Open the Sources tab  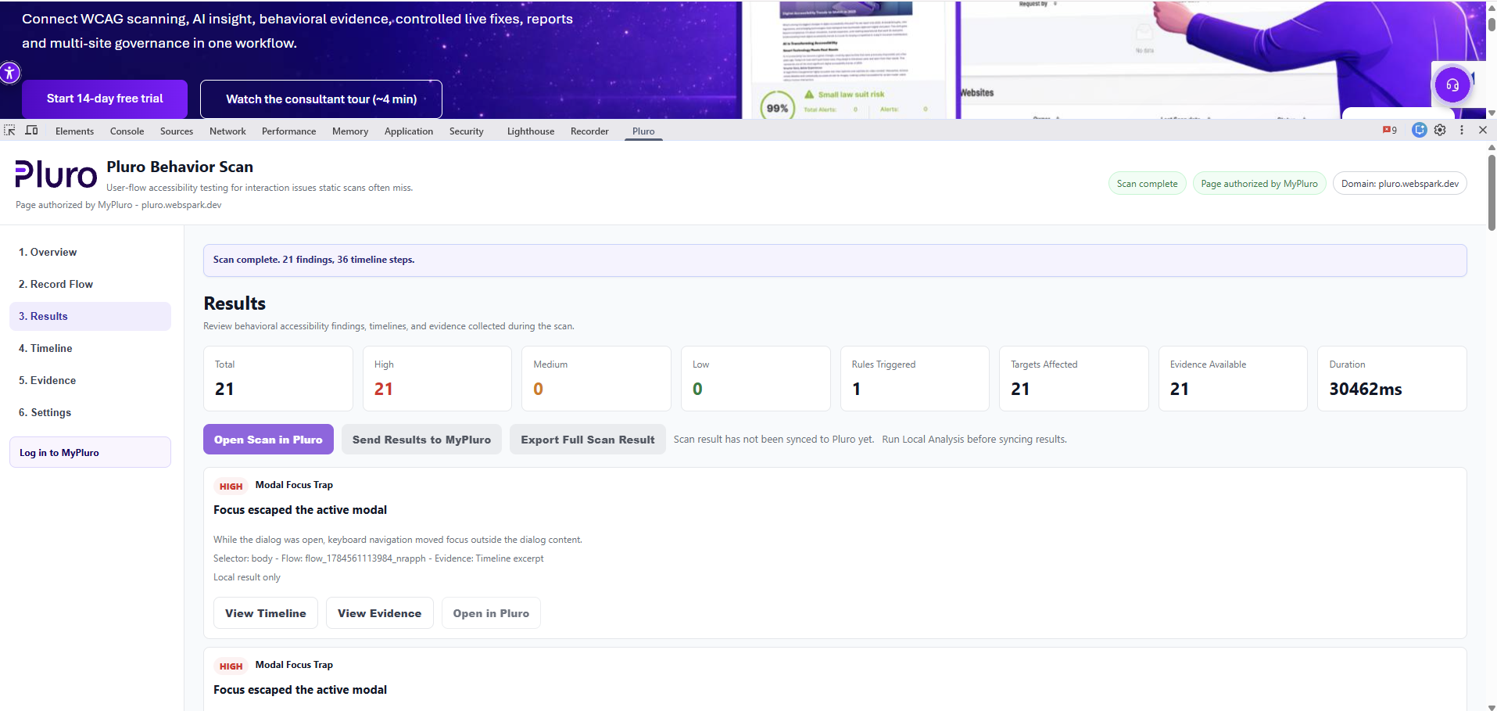(177, 131)
